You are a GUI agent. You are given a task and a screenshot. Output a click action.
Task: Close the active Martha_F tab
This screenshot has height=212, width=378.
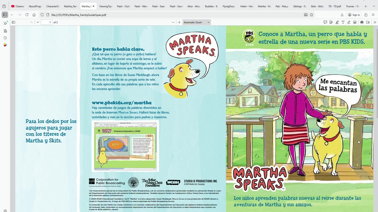pyautogui.click(x=94, y=6)
